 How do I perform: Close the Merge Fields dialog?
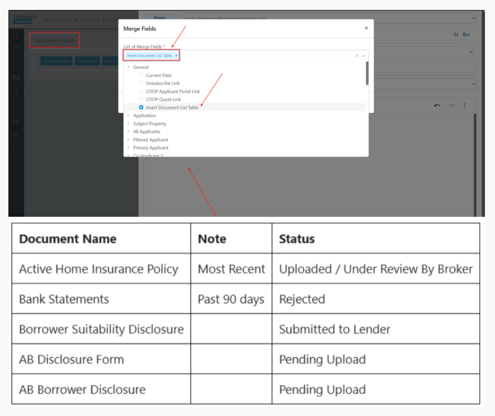click(x=366, y=28)
